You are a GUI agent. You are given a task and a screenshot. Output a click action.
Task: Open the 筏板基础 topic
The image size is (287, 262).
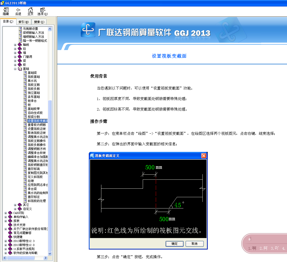pos(34,77)
